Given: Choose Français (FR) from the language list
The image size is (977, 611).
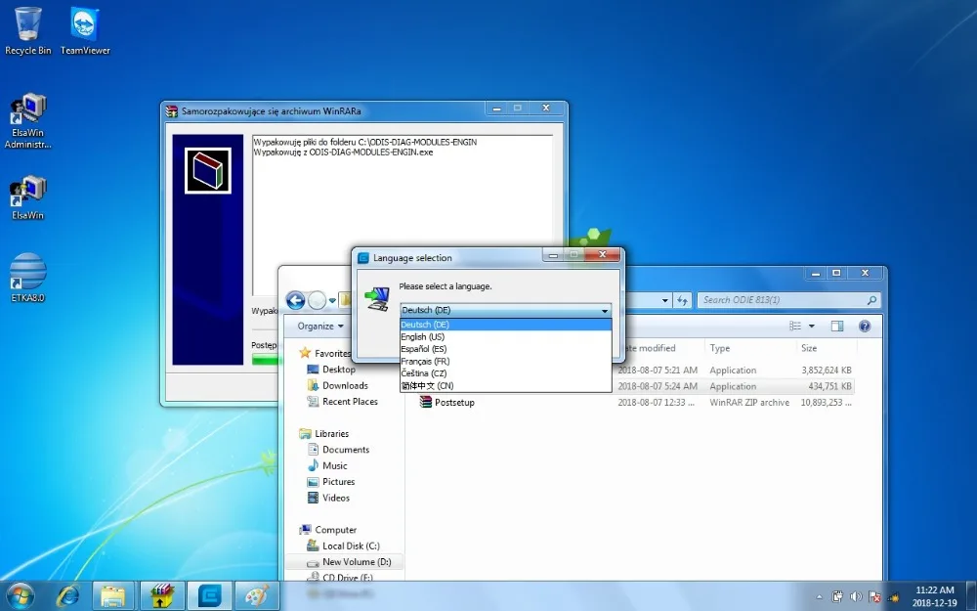Looking at the screenshot, I should click(505, 361).
